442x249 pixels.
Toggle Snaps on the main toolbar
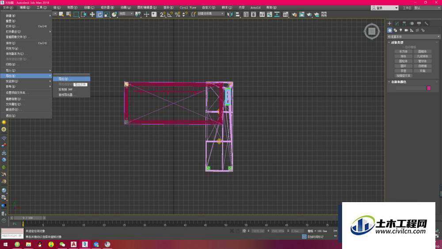click(163, 15)
